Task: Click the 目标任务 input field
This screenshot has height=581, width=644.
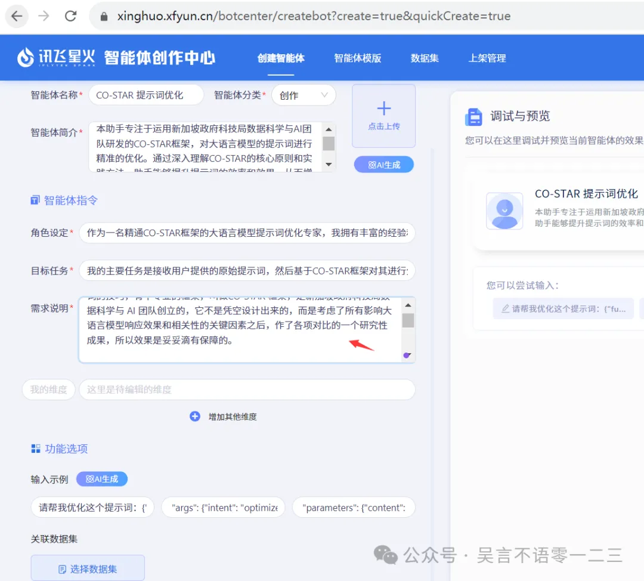Action: pos(247,271)
